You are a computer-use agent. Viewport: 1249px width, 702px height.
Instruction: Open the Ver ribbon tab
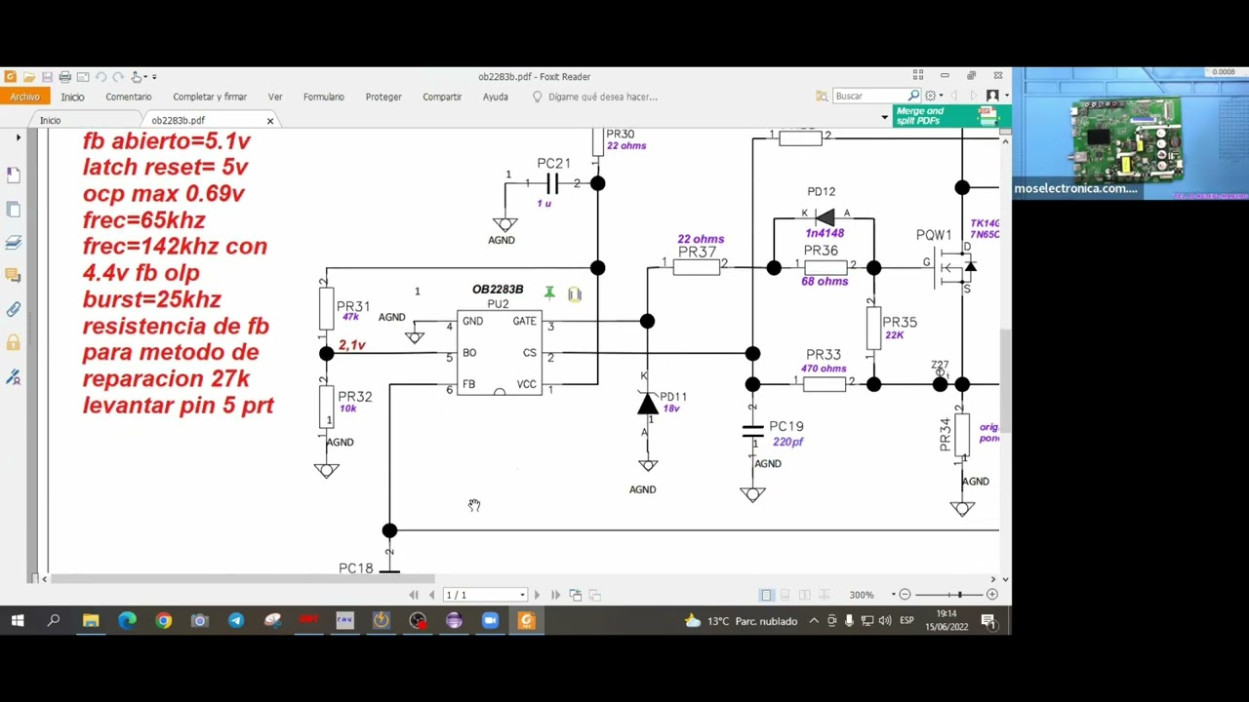pyautogui.click(x=275, y=97)
